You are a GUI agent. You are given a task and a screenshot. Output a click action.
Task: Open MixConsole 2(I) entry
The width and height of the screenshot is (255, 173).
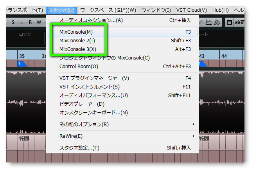pos(122,41)
